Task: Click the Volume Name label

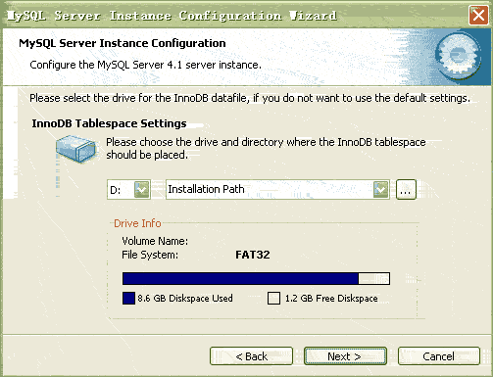Action: [155, 241]
